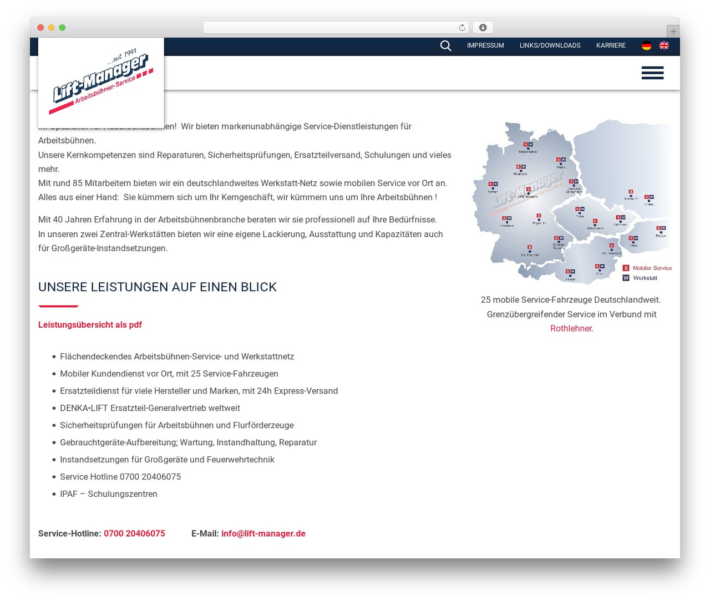Image resolution: width=710 pixels, height=601 pixels.
Task: Open the hamburger navigation menu
Action: click(652, 73)
